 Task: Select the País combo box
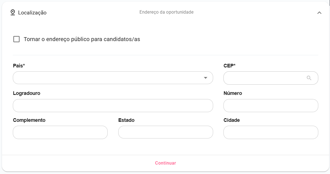pyautogui.click(x=113, y=78)
